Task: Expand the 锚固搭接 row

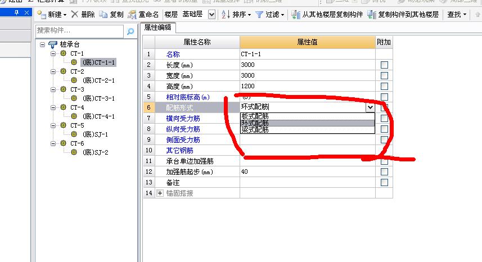Action: [x=160, y=193]
